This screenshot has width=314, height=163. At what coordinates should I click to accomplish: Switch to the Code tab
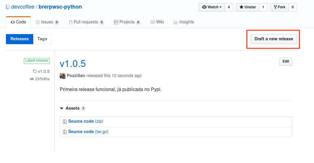(18, 22)
